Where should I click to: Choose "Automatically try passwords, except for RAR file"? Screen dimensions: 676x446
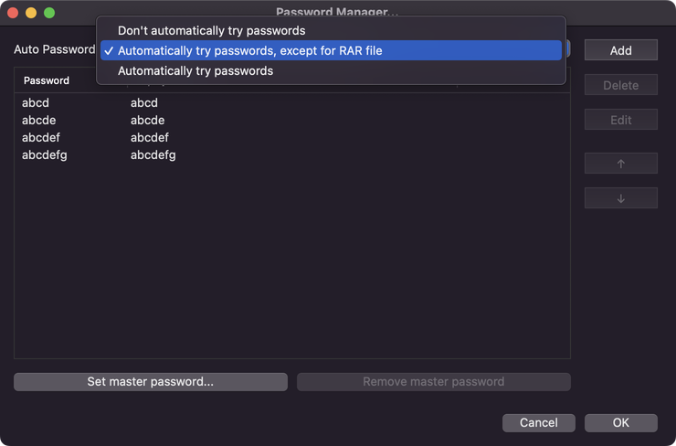point(249,50)
